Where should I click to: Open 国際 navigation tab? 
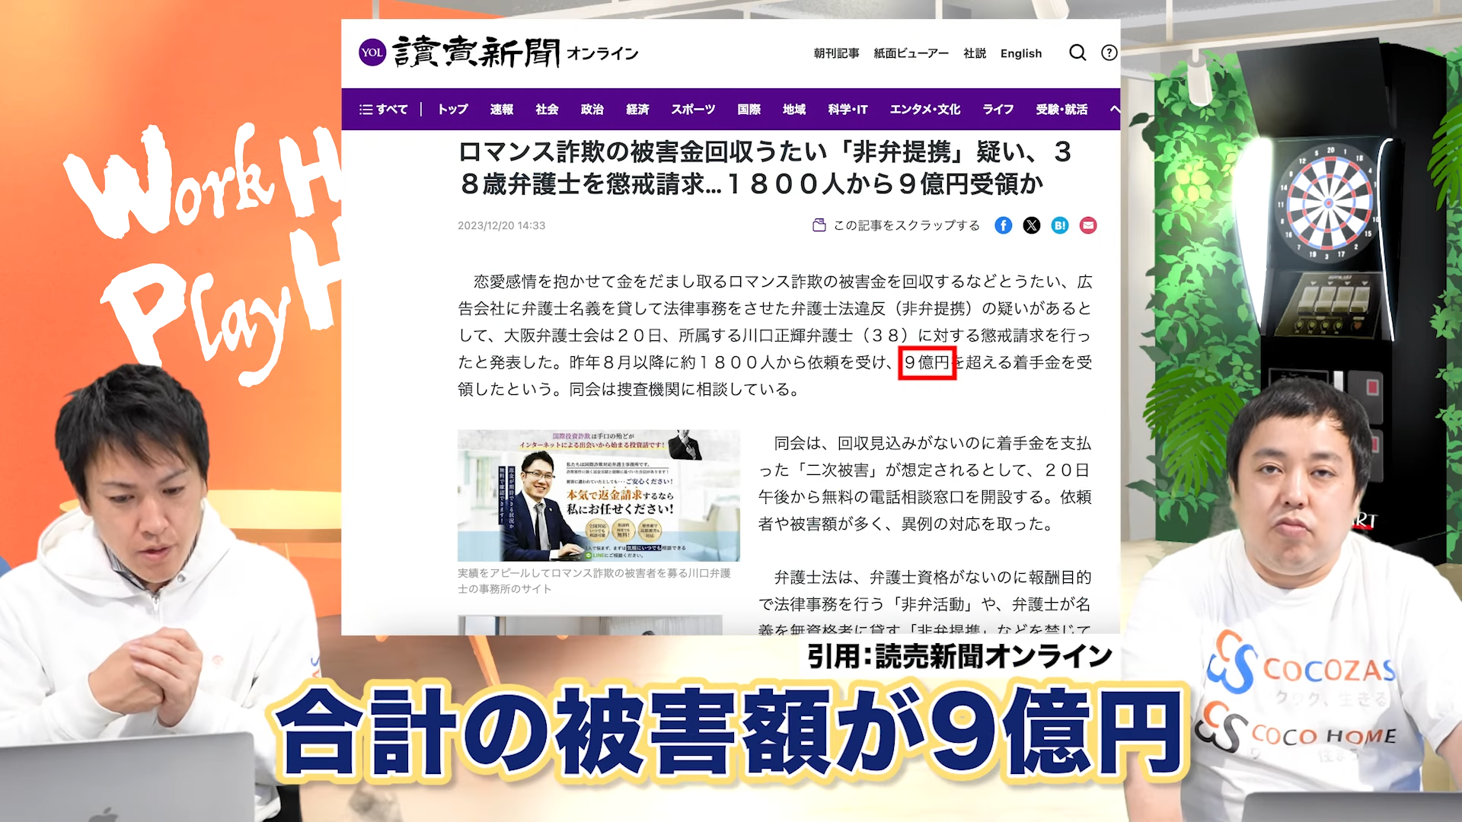(749, 110)
